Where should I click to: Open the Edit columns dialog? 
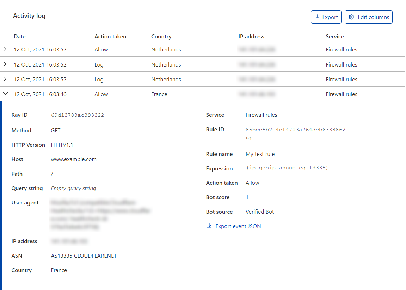[x=369, y=17]
